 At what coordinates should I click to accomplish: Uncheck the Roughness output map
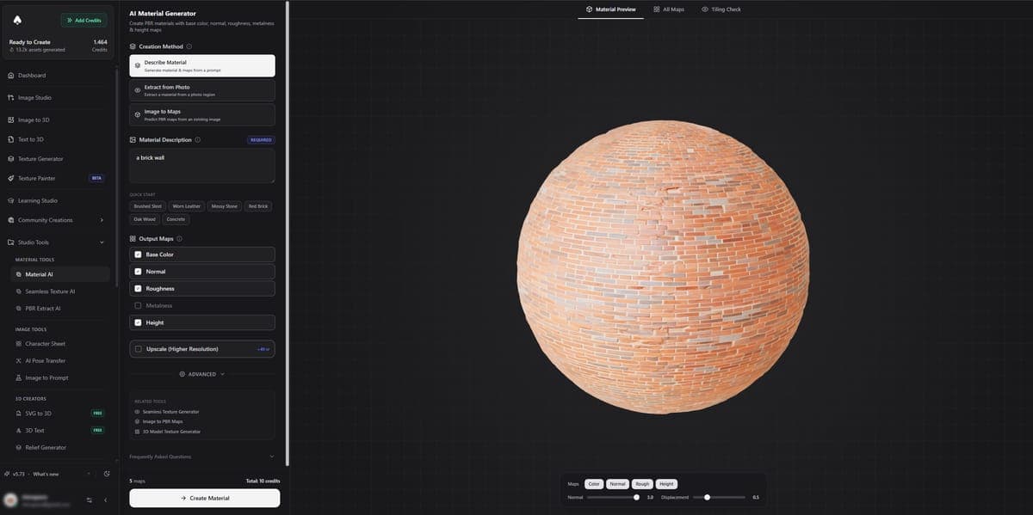point(138,289)
